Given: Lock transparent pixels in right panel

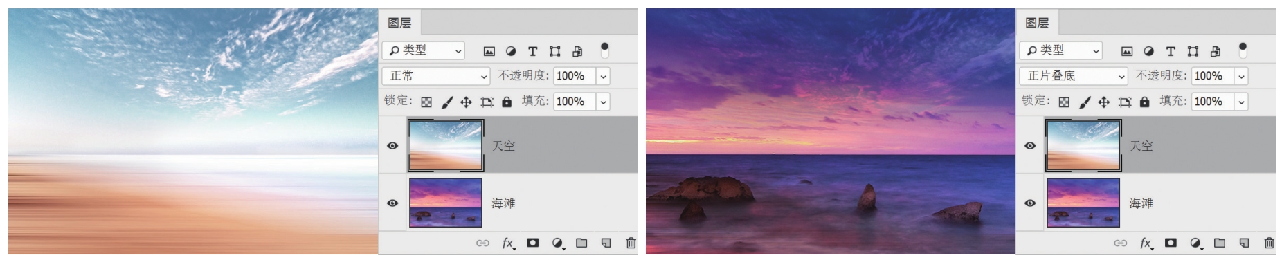Looking at the screenshot, I should pyautogui.click(x=1065, y=102).
